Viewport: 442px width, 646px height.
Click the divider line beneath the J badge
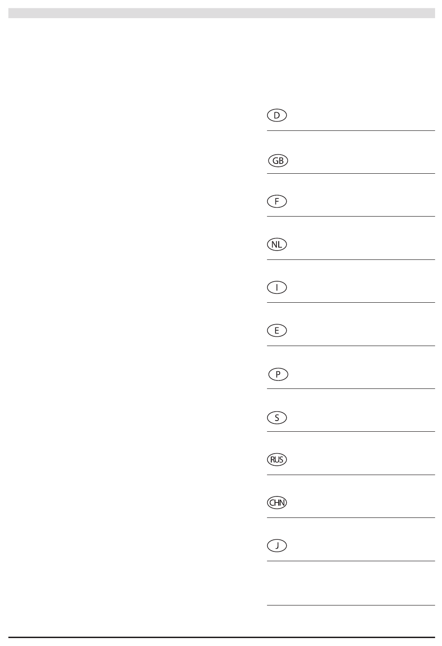click(x=351, y=561)
